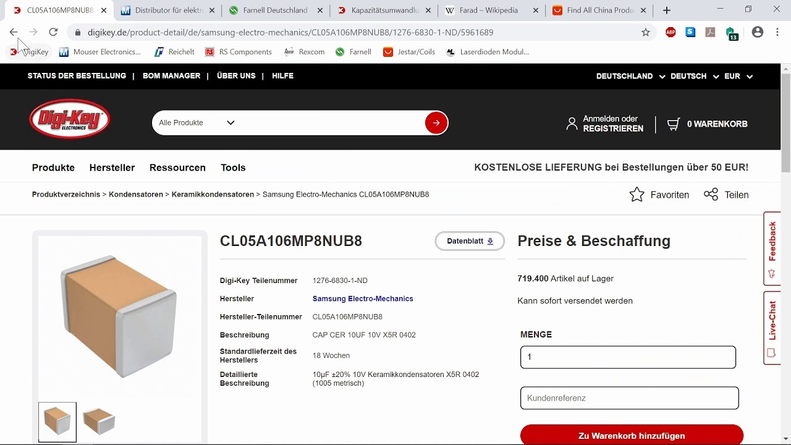The height and width of the screenshot is (445, 791).
Task: Close the Farad – Wikipedia tab
Action: [535, 11]
